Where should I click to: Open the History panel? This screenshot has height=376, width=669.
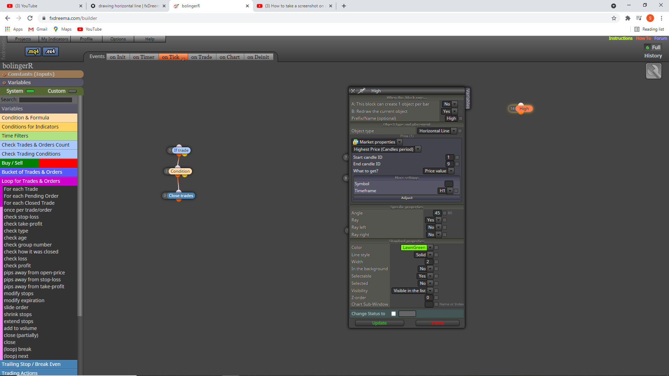(x=653, y=56)
